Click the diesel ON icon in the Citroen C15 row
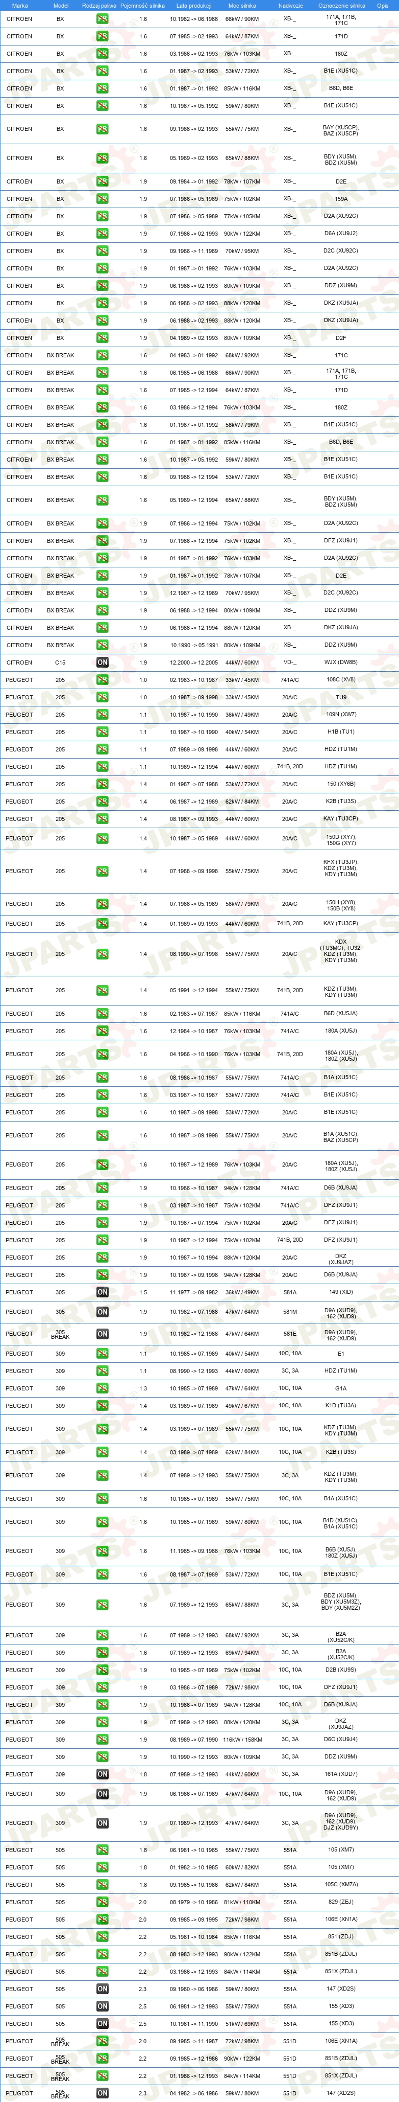 pyautogui.click(x=102, y=662)
